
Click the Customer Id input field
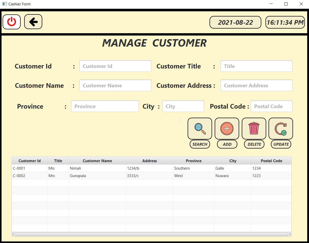(115, 66)
